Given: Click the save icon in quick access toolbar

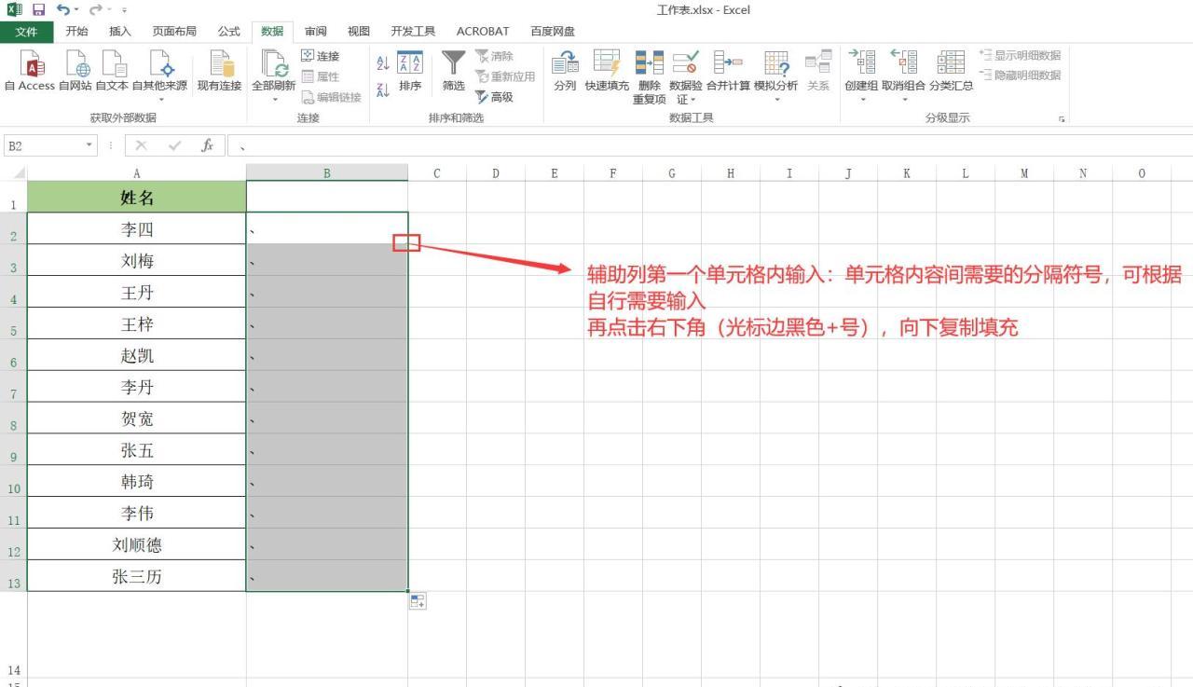Looking at the screenshot, I should (38, 9).
